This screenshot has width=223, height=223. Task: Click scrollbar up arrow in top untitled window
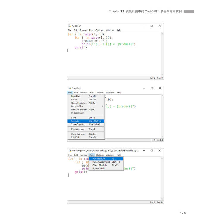click(x=162, y=34)
